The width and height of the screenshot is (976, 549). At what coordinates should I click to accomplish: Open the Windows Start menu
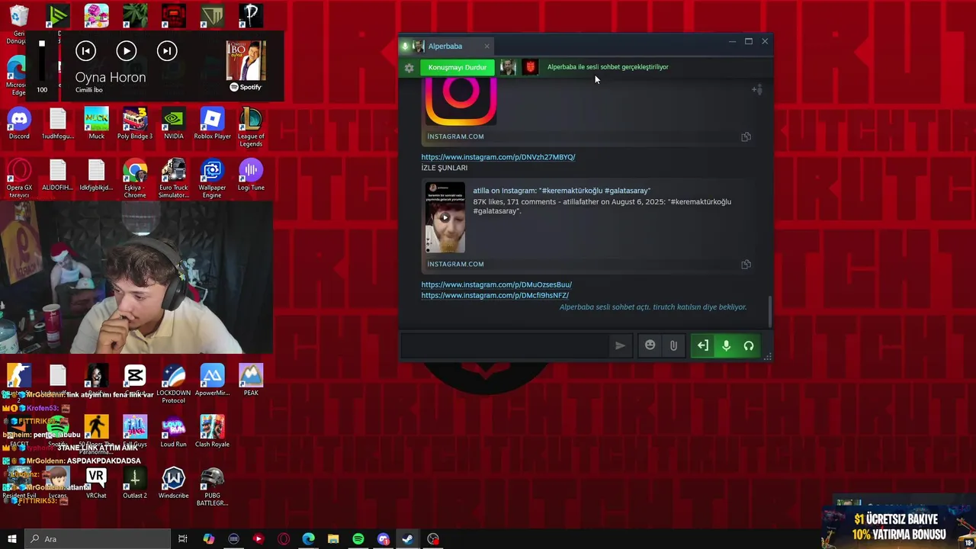12,539
